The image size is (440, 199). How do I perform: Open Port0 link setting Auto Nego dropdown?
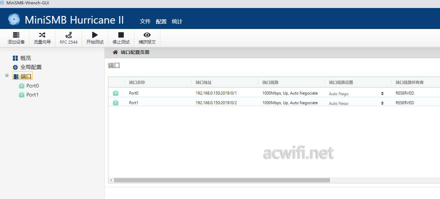[x=356, y=94]
